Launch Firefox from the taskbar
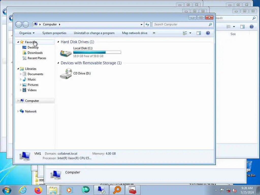Screen dimensions: 260x195 [38, 190]
